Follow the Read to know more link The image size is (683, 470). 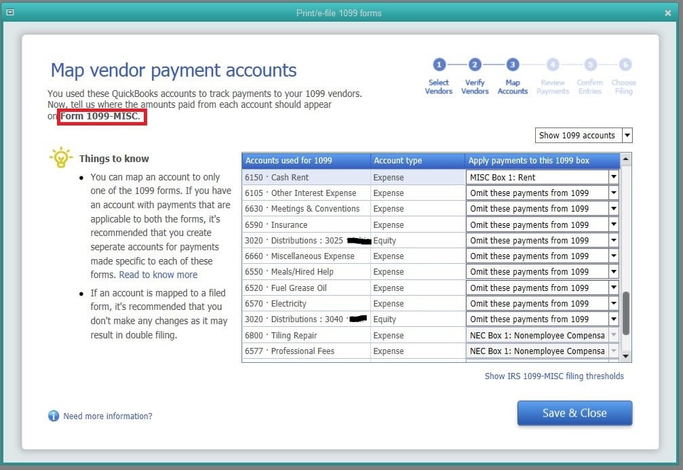[158, 275]
